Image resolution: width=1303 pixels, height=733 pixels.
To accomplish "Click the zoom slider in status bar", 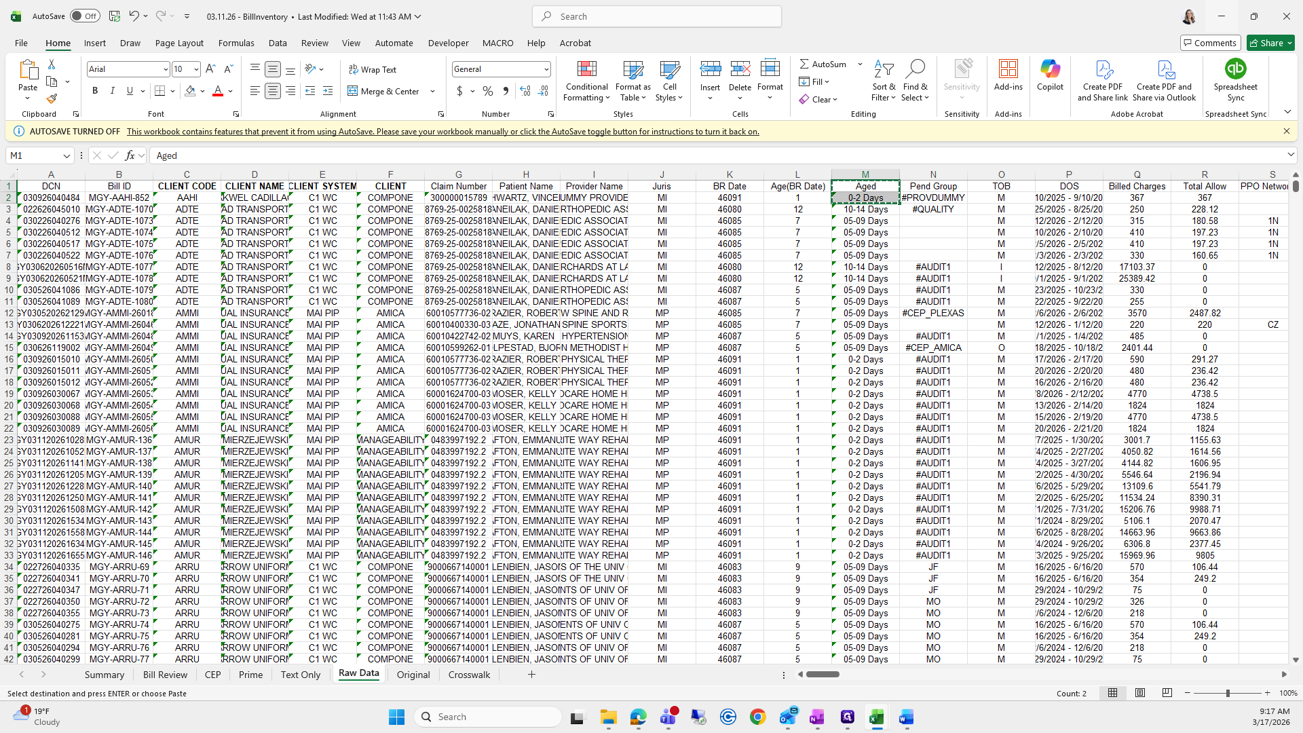I will [1227, 693].
